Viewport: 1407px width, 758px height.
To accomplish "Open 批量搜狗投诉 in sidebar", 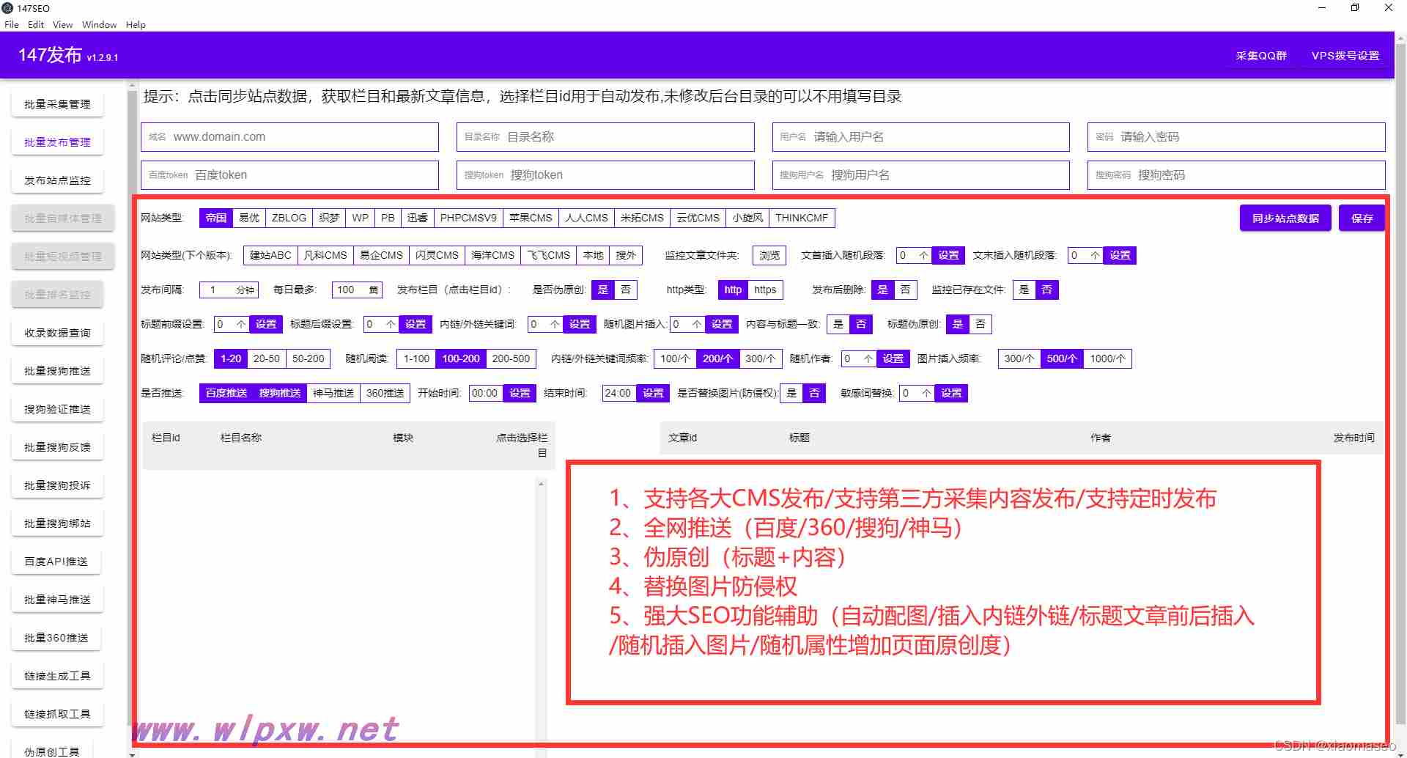I will point(57,485).
